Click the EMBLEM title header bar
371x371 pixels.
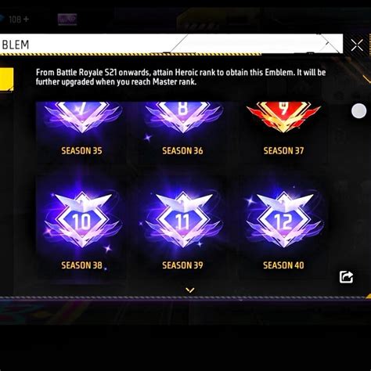point(171,45)
